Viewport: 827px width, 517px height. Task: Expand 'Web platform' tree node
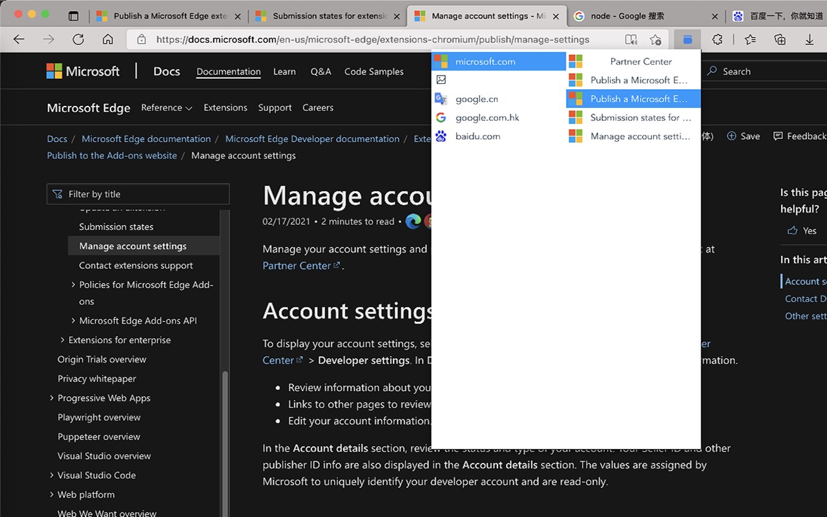tap(52, 494)
